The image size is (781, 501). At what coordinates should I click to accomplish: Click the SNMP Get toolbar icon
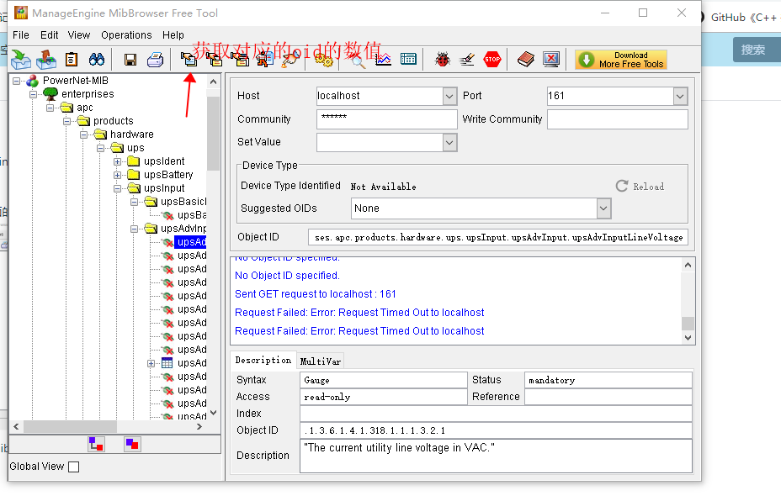point(189,60)
